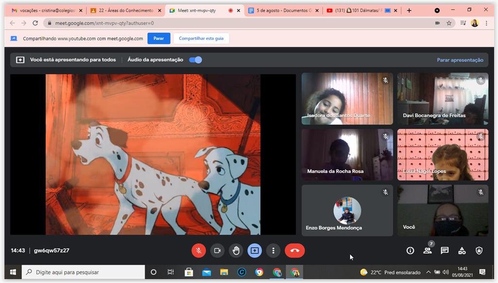498x283 pixels.
Task: Open the activities panel
Action: coord(462,250)
